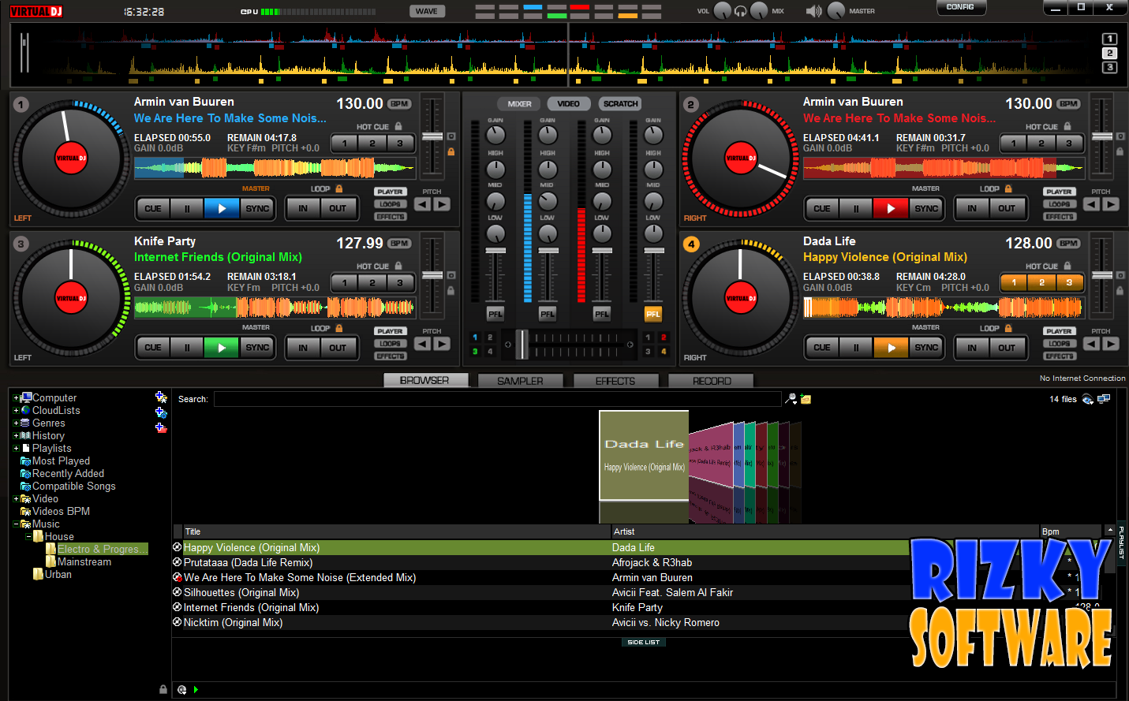Image resolution: width=1129 pixels, height=701 pixels.
Task: Click BPM button on deck 4
Action: [1068, 244]
